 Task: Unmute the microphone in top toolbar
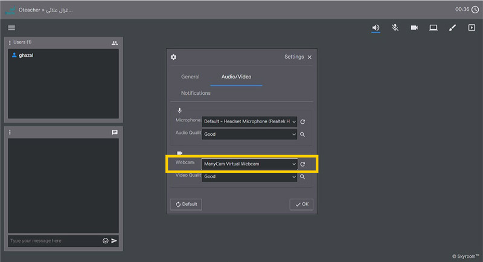pyautogui.click(x=395, y=28)
